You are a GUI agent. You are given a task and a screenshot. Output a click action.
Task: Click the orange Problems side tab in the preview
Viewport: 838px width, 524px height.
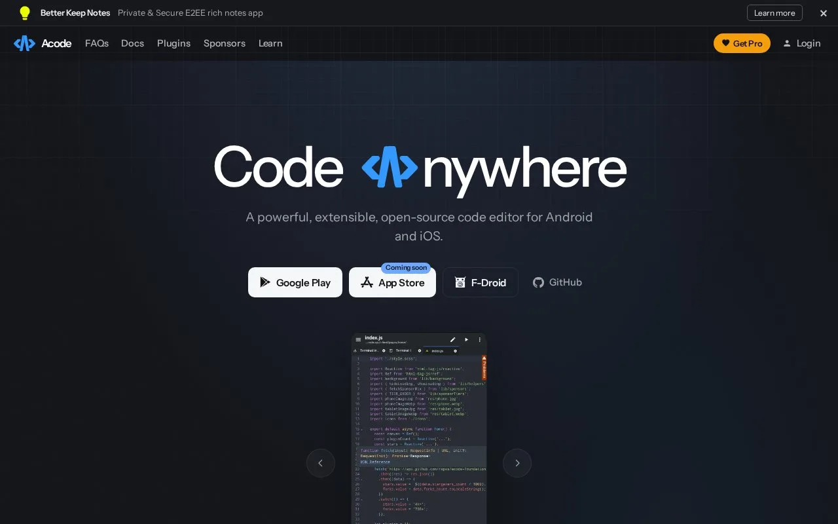click(x=484, y=367)
